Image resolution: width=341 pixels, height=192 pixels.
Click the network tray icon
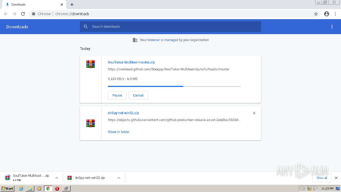tap(309, 189)
